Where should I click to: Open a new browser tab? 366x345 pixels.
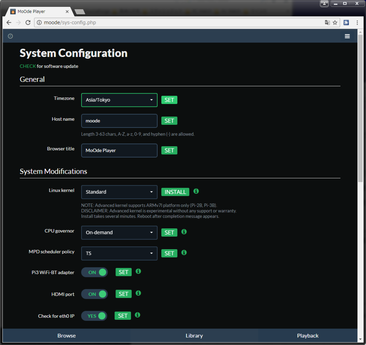click(x=80, y=12)
